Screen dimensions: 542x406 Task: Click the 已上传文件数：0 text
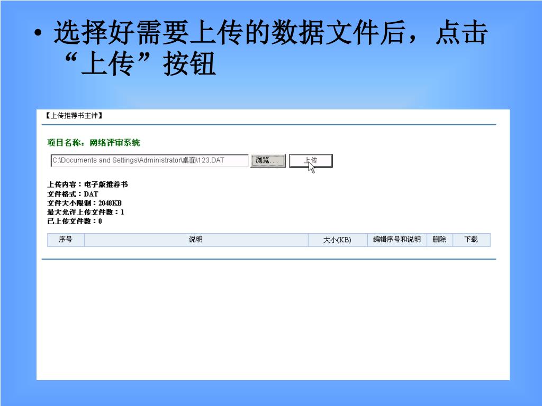point(75,221)
